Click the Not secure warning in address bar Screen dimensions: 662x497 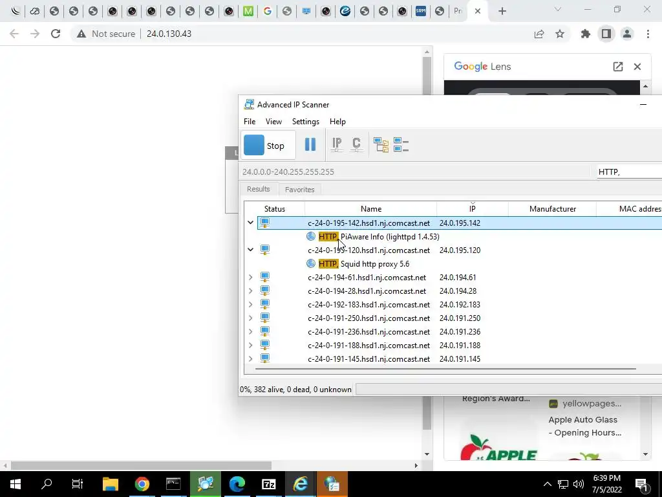tap(106, 34)
